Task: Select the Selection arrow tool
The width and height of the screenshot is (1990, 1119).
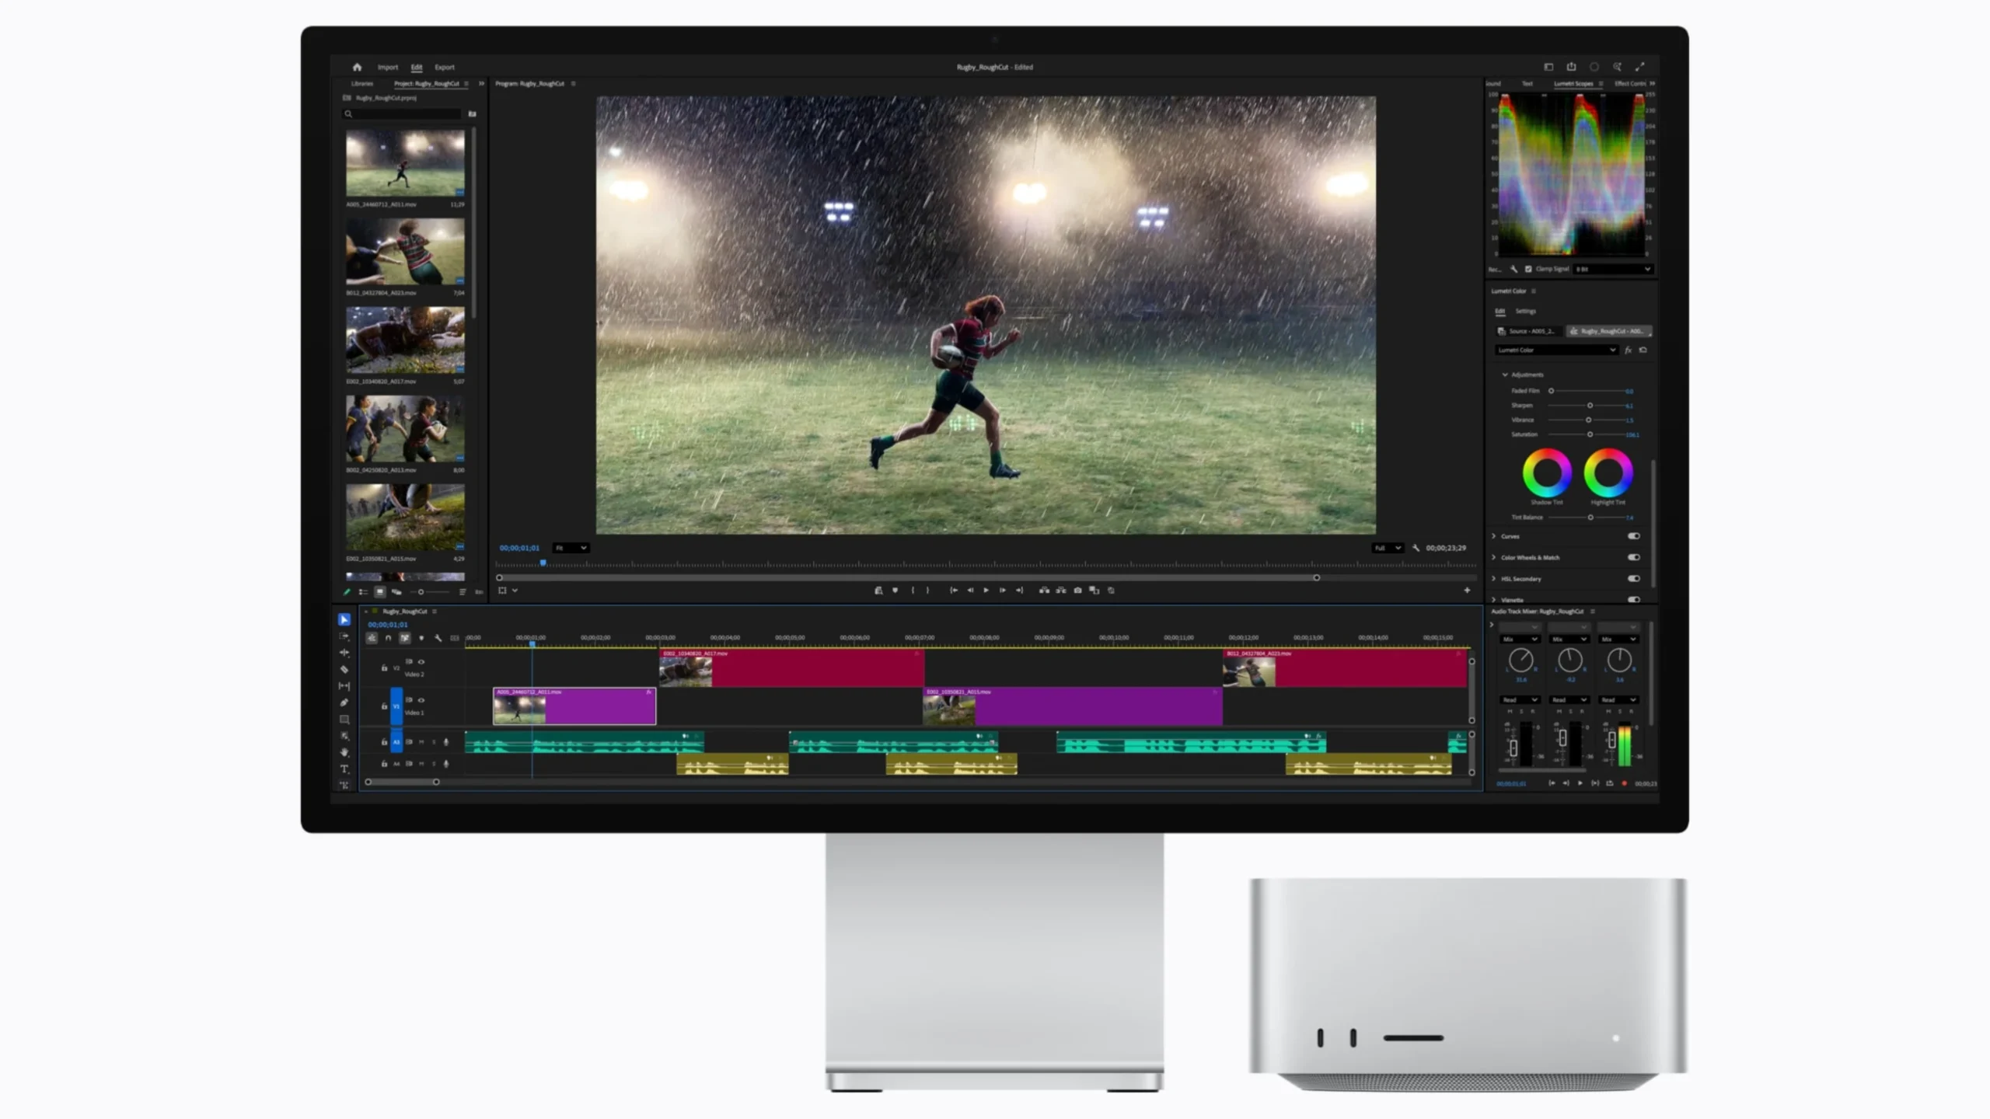Action: tap(344, 619)
